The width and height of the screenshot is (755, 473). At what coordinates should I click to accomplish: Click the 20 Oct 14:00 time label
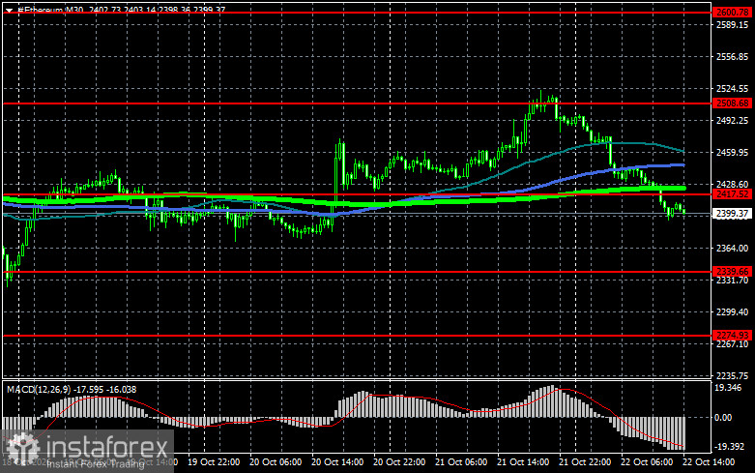pos(337,462)
